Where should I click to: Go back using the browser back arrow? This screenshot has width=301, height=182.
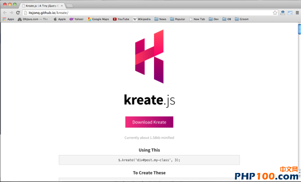5,12
